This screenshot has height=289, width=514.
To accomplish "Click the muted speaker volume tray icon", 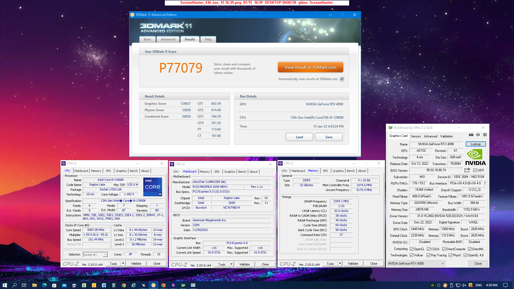I will [464, 285].
